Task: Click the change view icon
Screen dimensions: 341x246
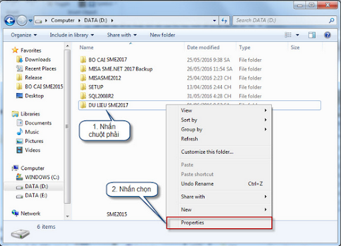Action: [x=288, y=35]
